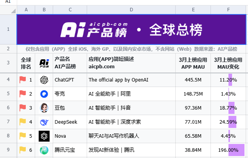Select row 8 header
Viewport: 248px width, 158px height.
coord(8,136)
